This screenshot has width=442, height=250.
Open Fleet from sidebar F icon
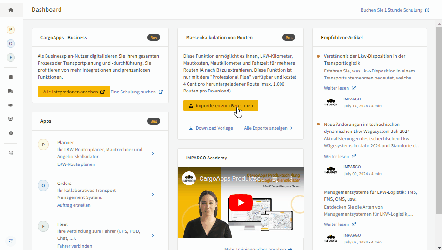click(11, 58)
